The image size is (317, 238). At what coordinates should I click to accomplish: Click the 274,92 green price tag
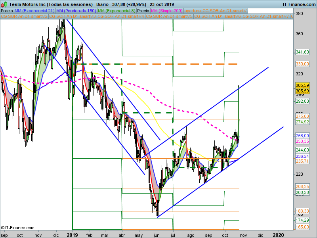(302, 122)
